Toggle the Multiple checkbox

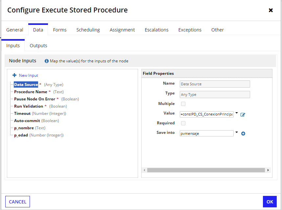(x=183, y=104)
